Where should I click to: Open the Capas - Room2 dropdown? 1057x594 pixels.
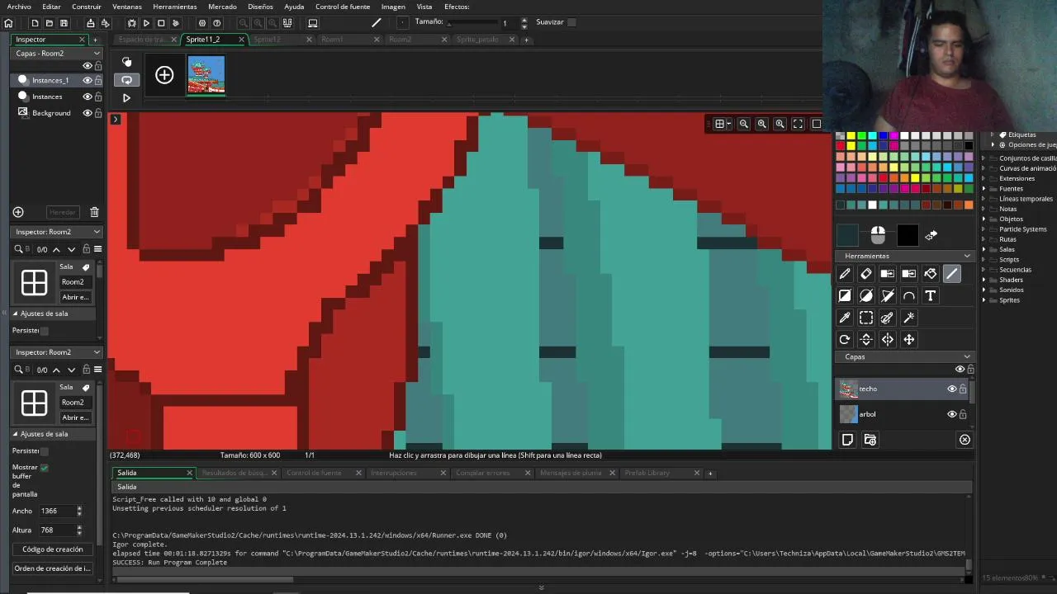point(56,54)
